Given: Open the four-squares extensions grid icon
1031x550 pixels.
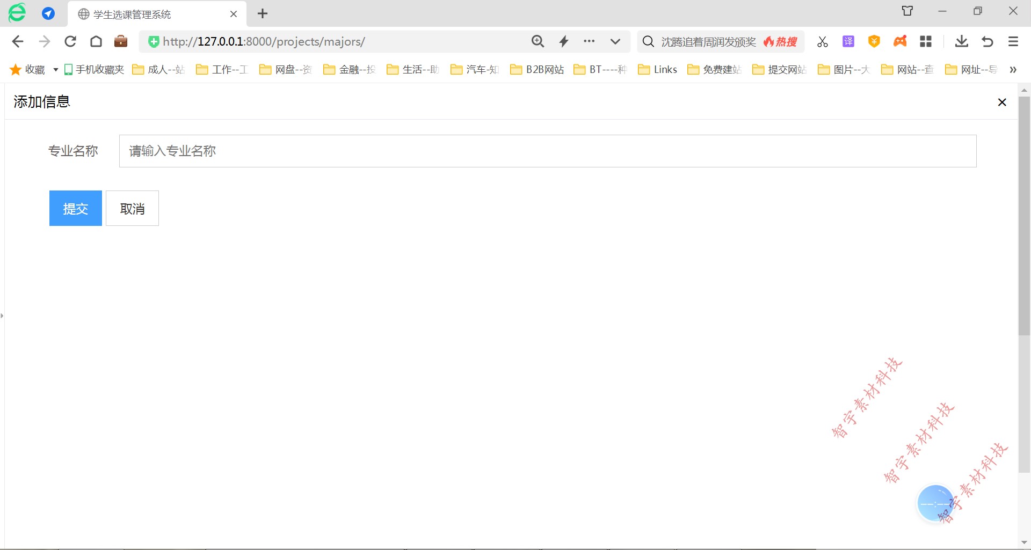Looking at the screenshot, I should [926, 41].
